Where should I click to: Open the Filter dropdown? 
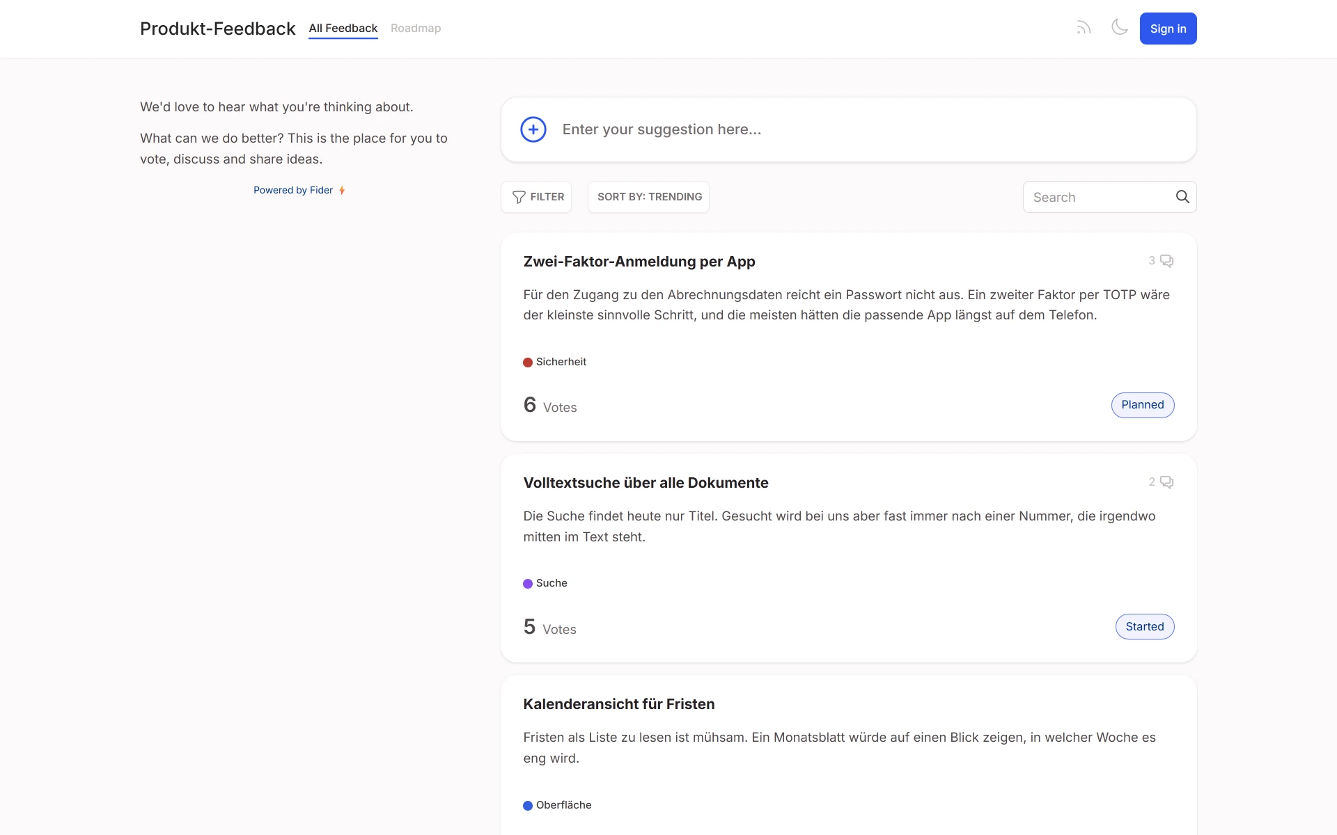[536, 197]
